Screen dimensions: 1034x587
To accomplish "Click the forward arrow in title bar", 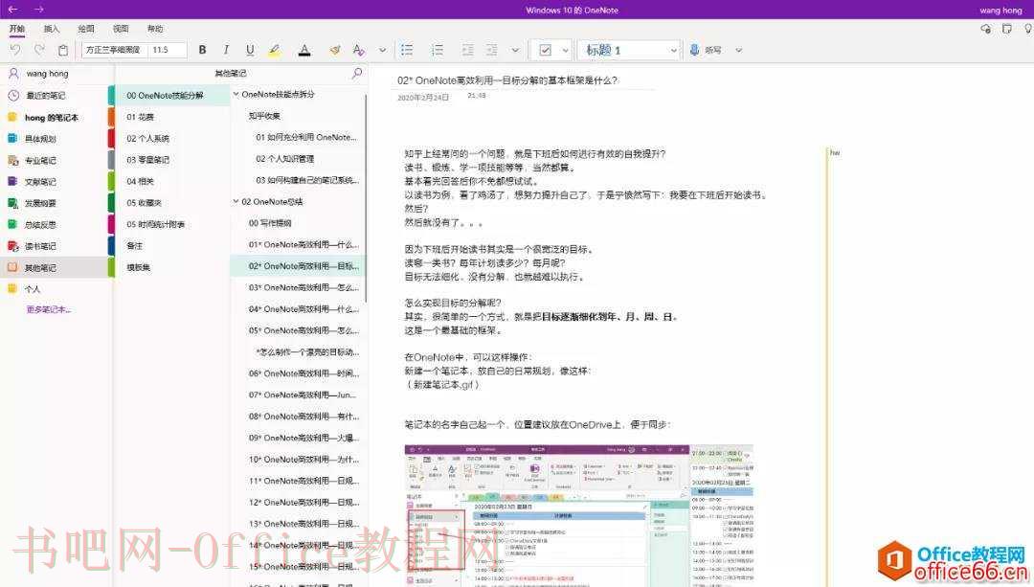I will point(39,10).
